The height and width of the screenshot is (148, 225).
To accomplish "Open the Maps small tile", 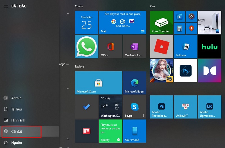I will 192,28.
